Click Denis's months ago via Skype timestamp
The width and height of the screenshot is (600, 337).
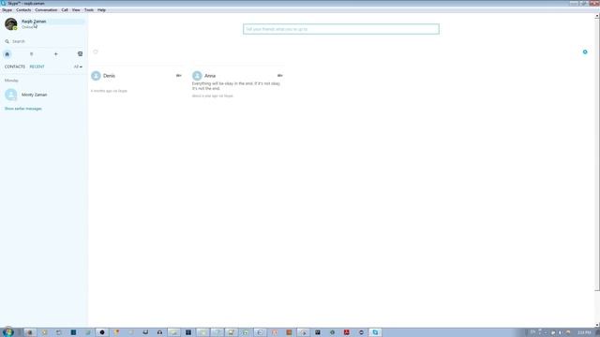(109, 91)
